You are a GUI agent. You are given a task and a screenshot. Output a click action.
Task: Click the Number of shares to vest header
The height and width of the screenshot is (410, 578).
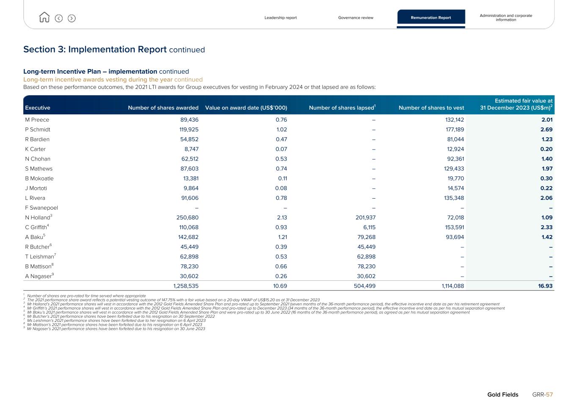click(x=431, y=108)
